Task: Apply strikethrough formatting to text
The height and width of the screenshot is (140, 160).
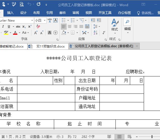Action: (18, 26)
